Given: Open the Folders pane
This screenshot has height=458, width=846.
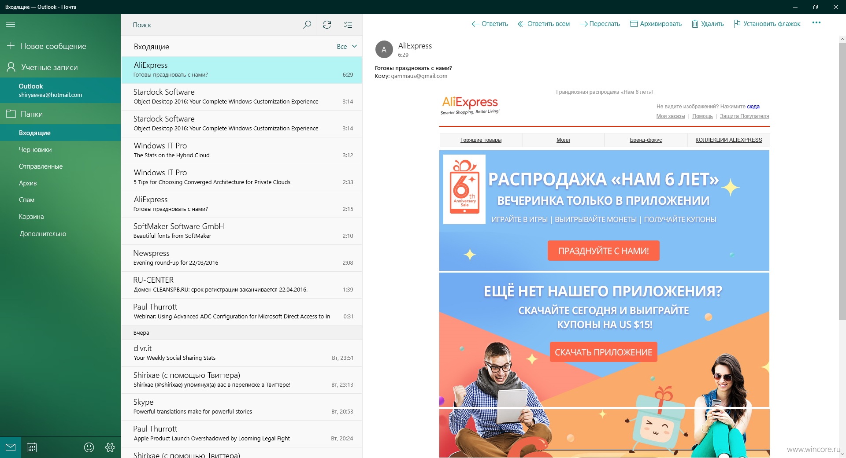Looking at the screenshot, I should pyautogui.click(x=60, y=114).
